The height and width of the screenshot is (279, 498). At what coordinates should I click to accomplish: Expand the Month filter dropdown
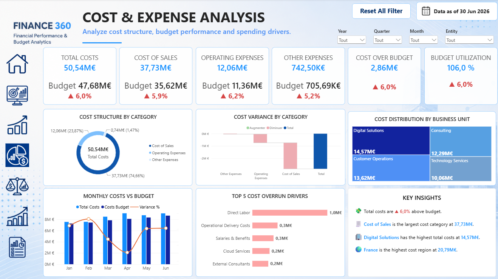coord(424,40)
